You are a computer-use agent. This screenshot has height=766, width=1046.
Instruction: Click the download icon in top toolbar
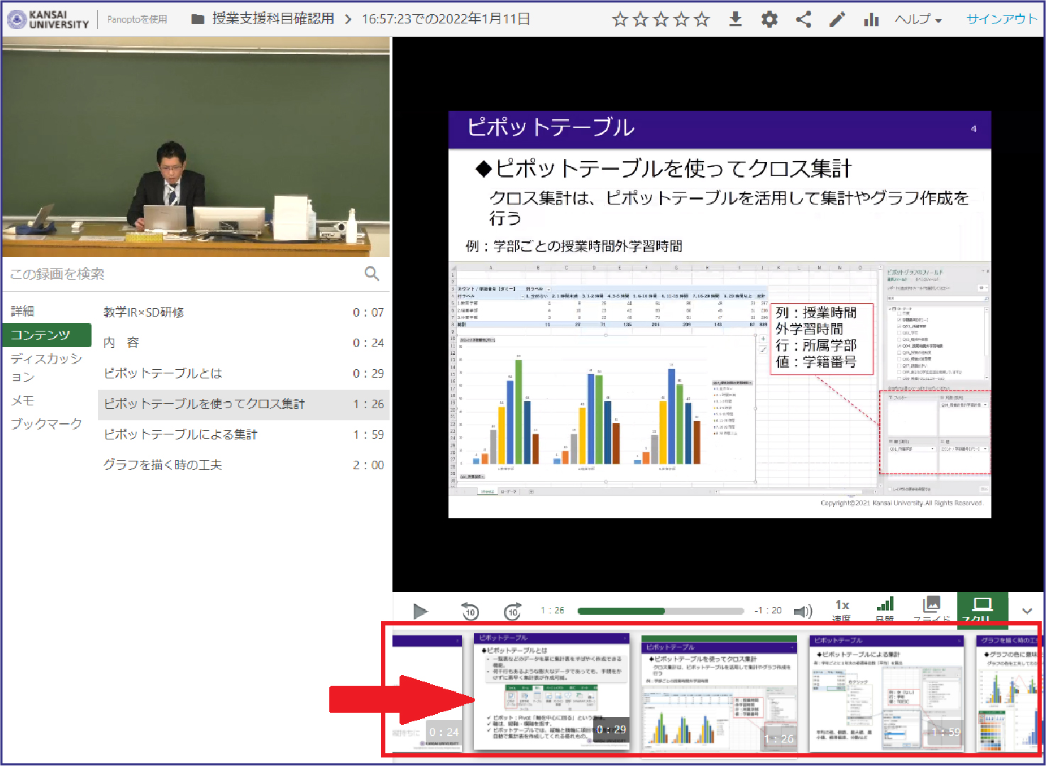(x=735, y=19)
